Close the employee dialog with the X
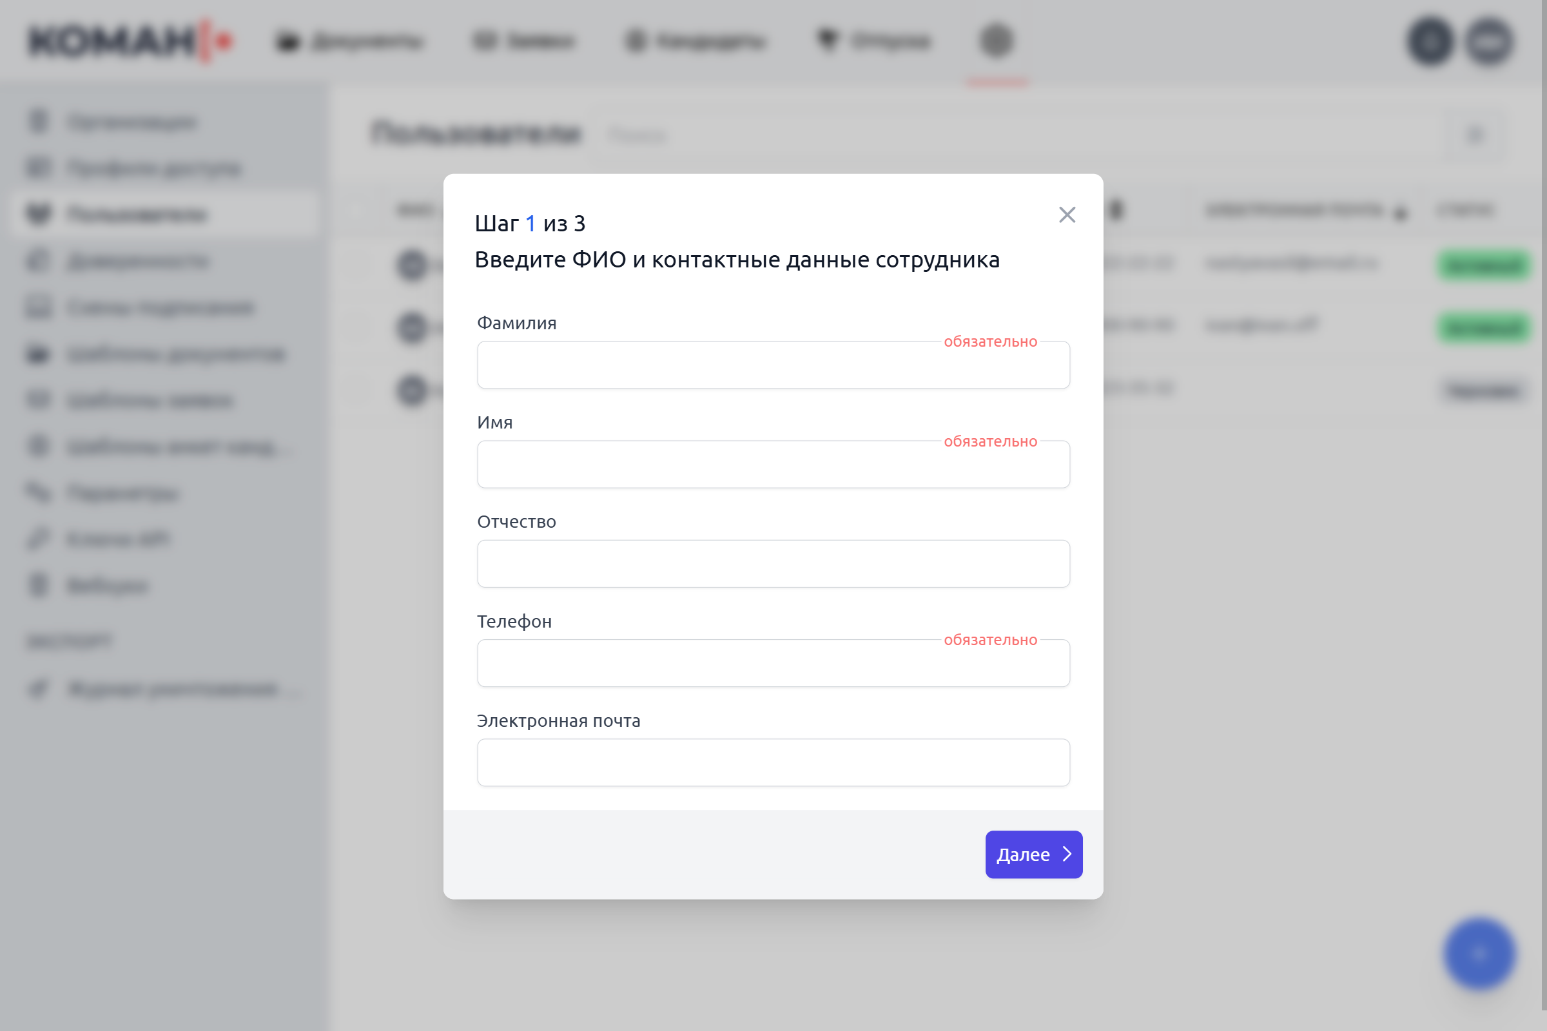This screenshot has width=1547, height=1031. click(x=1066, y=215)
